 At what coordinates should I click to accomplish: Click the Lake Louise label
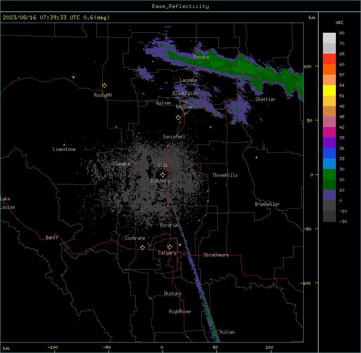click(x=8, y=203)
